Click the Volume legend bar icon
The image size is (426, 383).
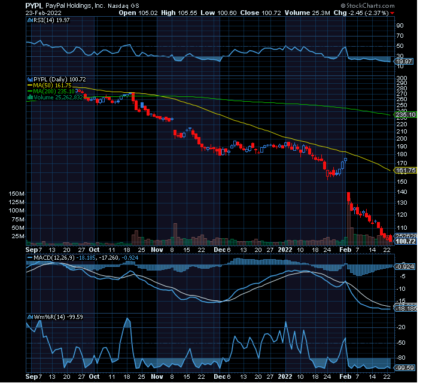point(30,98)
